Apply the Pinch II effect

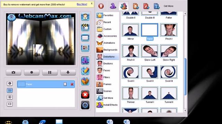(130, 51)
